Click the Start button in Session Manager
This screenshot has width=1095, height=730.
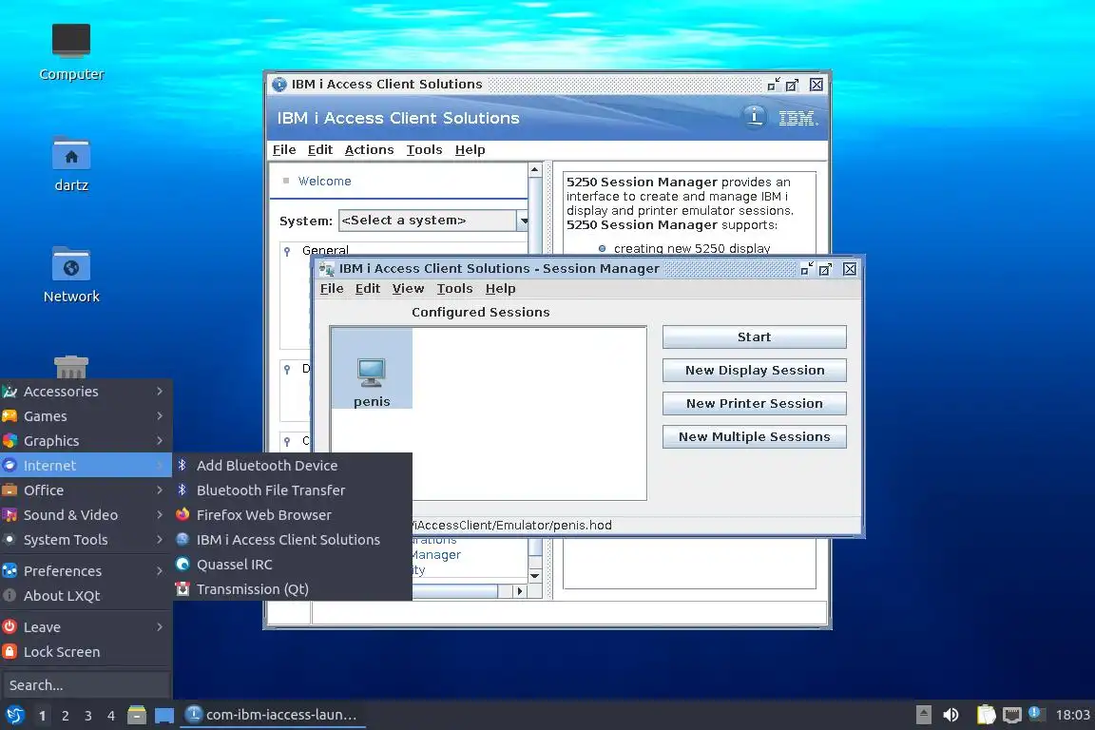pos(754,336)
